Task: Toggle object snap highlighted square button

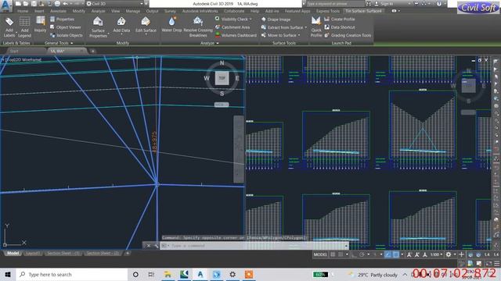Action: tap(395, 254)
